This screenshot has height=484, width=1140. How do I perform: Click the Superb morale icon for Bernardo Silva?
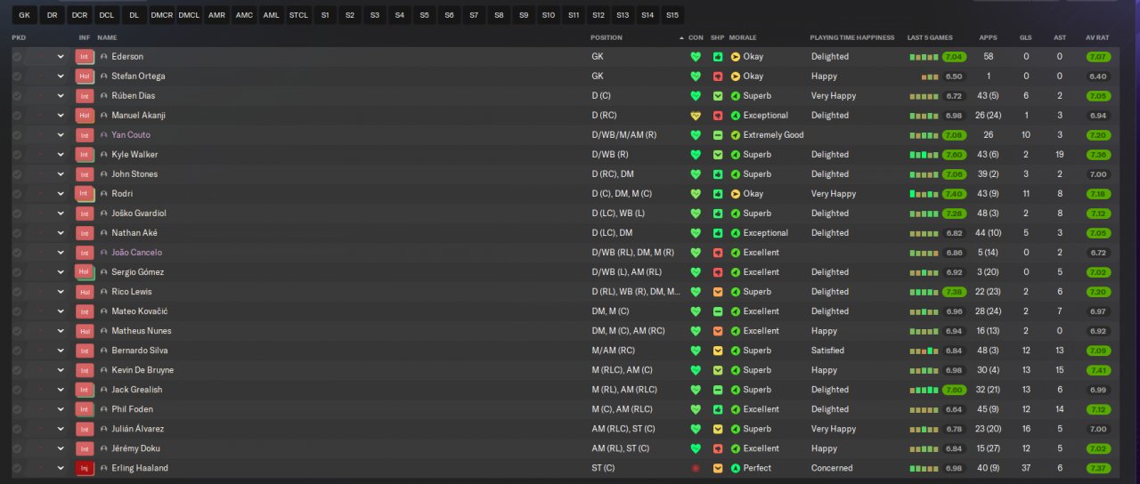(735, 351)
